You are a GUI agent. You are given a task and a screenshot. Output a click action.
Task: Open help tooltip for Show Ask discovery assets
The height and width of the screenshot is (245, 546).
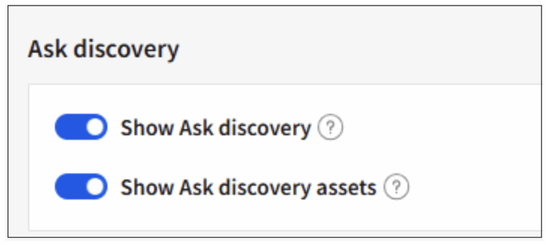[x=396, y=187]
